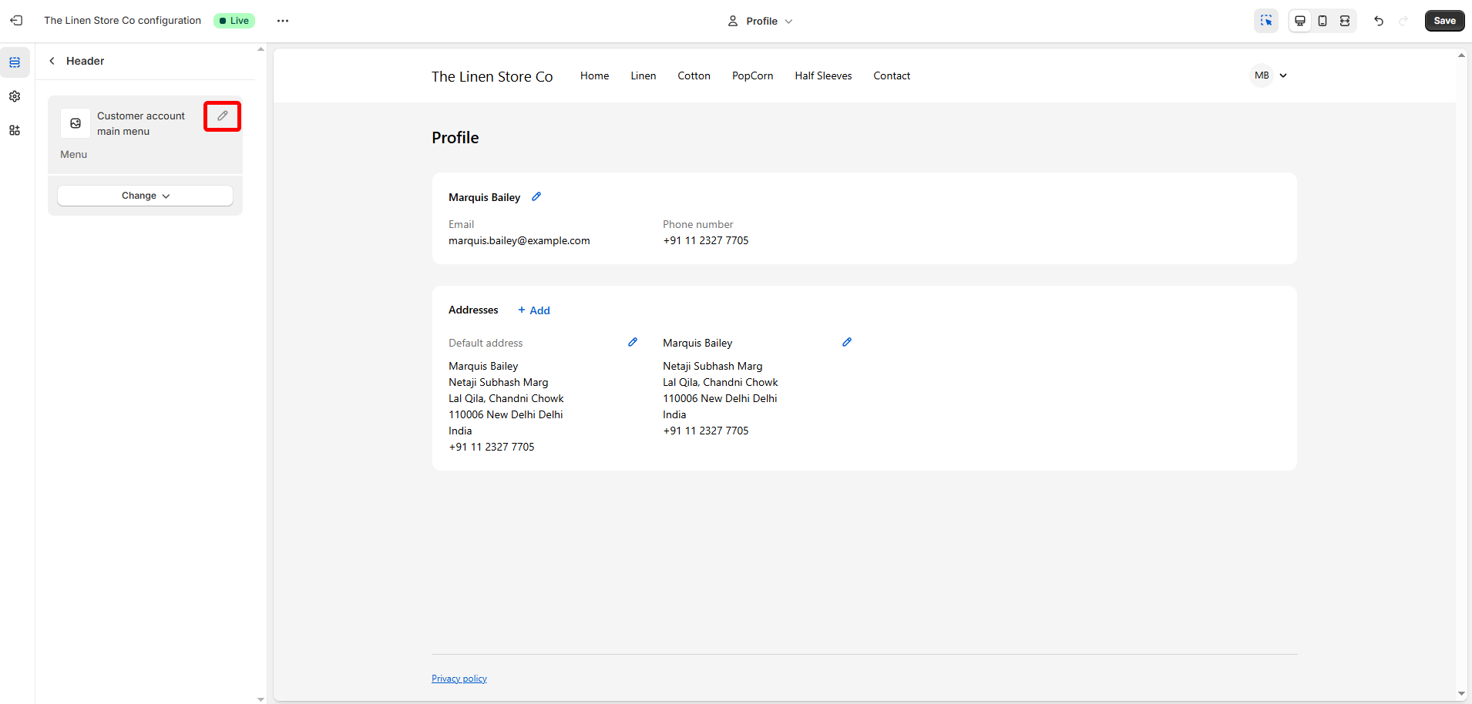Switch to mobile preview view
Viewport: 1472px width, 704px height.
(x=1322, y=21)
